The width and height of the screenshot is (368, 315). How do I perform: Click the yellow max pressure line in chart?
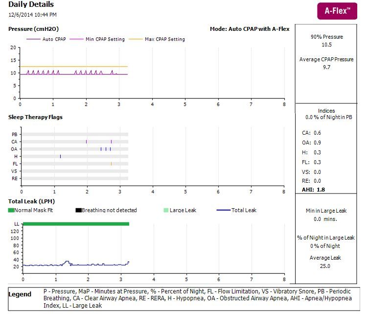(x=74, y=67)
